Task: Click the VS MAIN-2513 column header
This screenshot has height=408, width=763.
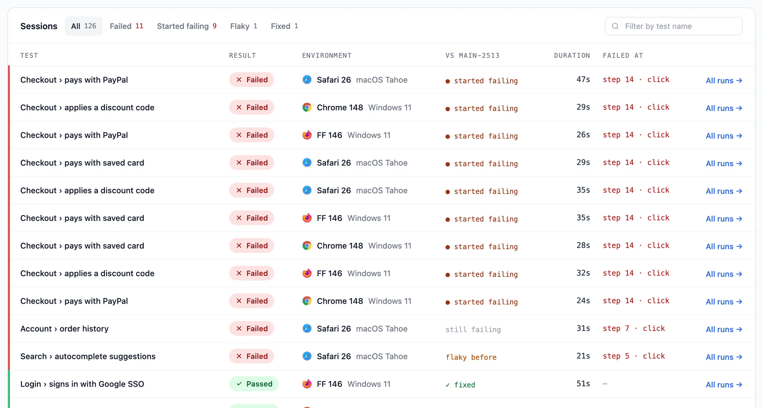Action: (x=472, y=55)
